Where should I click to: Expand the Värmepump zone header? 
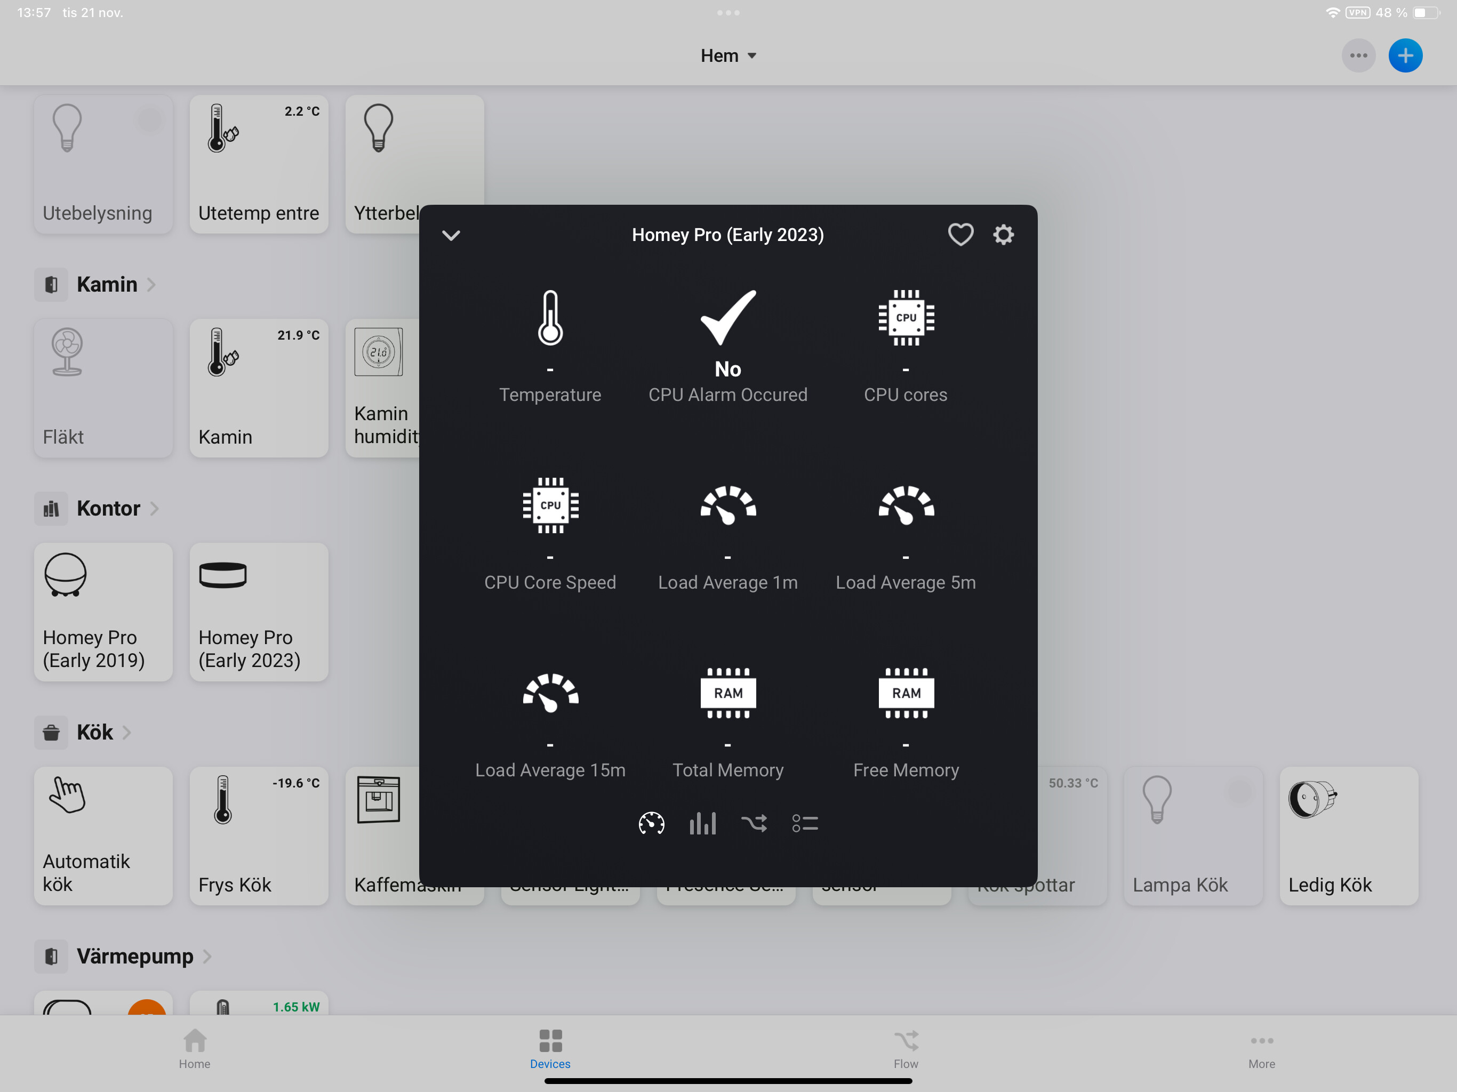pos(135,957)
